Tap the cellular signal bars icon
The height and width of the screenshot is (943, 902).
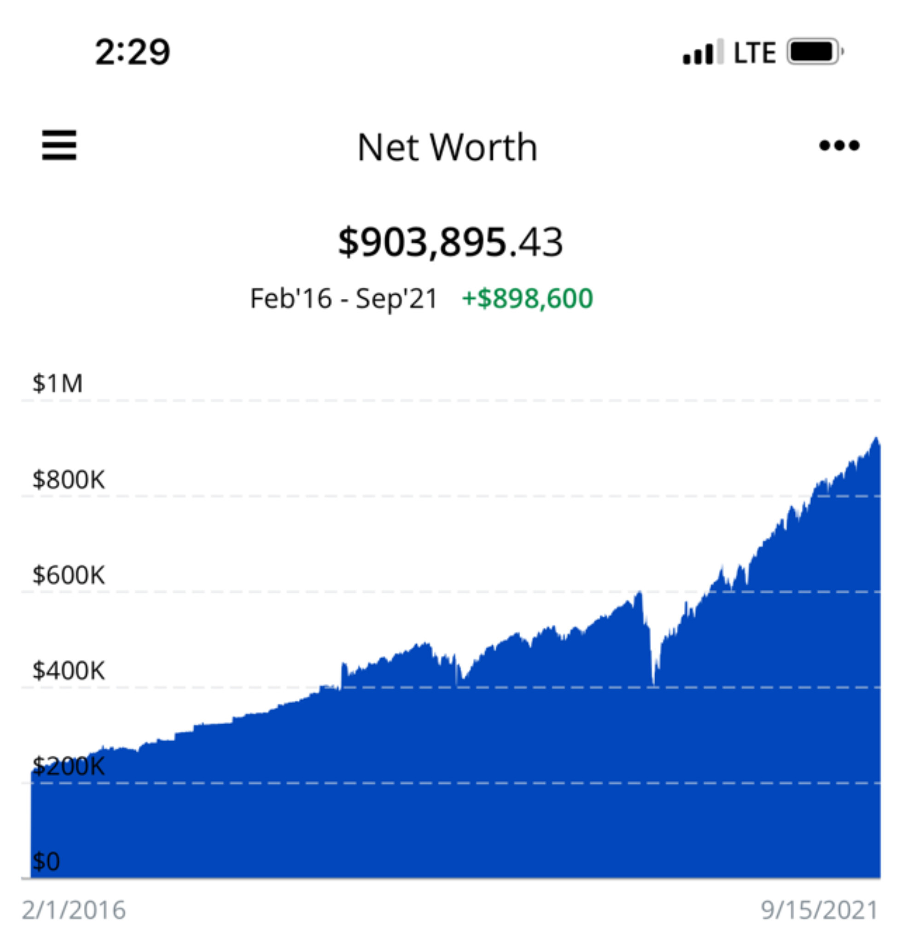[703, 52]
